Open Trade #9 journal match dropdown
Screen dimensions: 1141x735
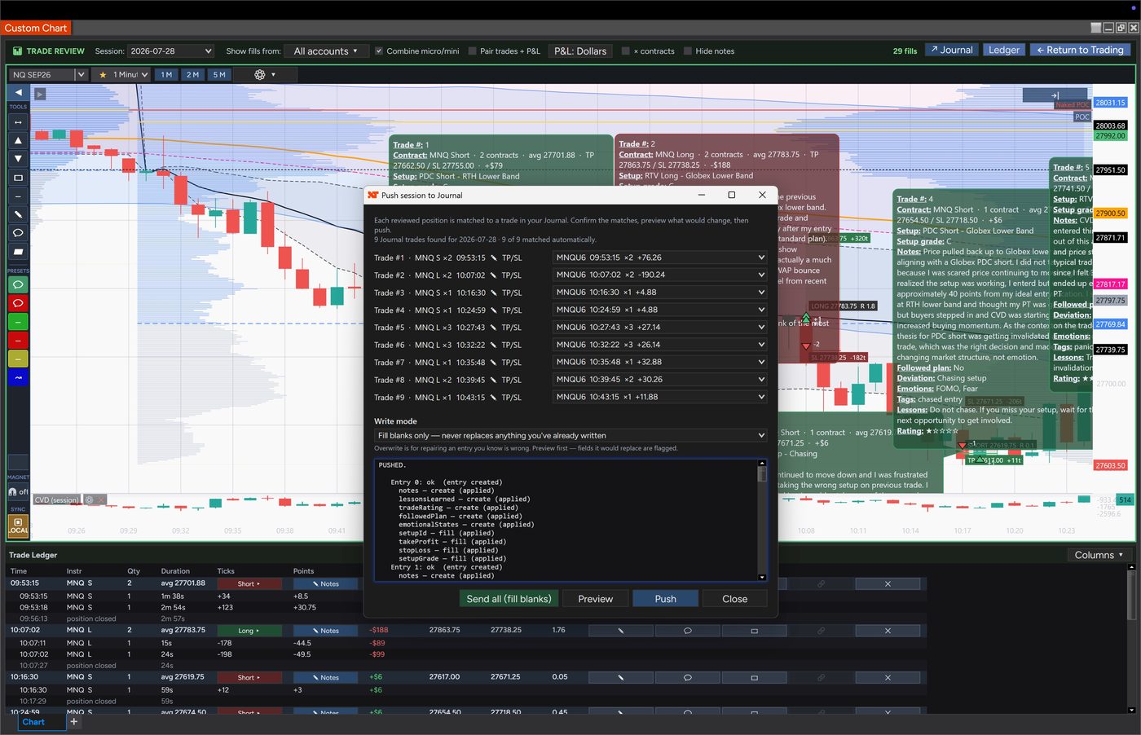pos(660,397)
